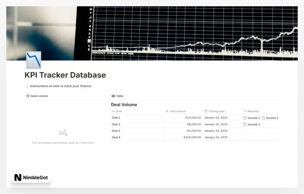This screenshot has height=194, width=304.
Task: Open the Revenue column menu
Action: 253,111
